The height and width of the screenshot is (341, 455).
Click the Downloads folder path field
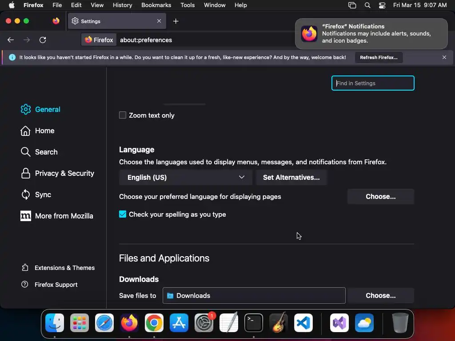[254, 295]
